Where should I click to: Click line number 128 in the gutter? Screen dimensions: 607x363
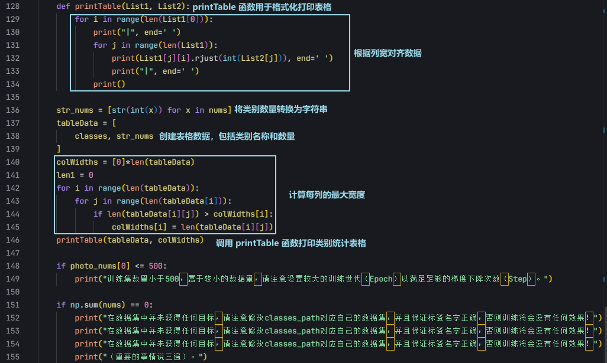pyautogui.click(x=13, y=6)
